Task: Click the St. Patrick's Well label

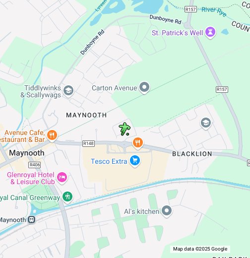Action: [x=177, y=33]
